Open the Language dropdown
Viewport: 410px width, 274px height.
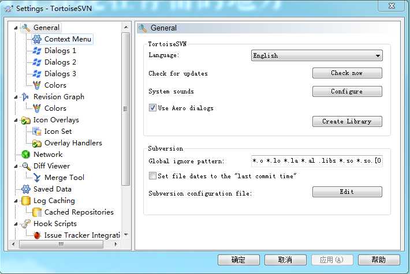point(316,55)
